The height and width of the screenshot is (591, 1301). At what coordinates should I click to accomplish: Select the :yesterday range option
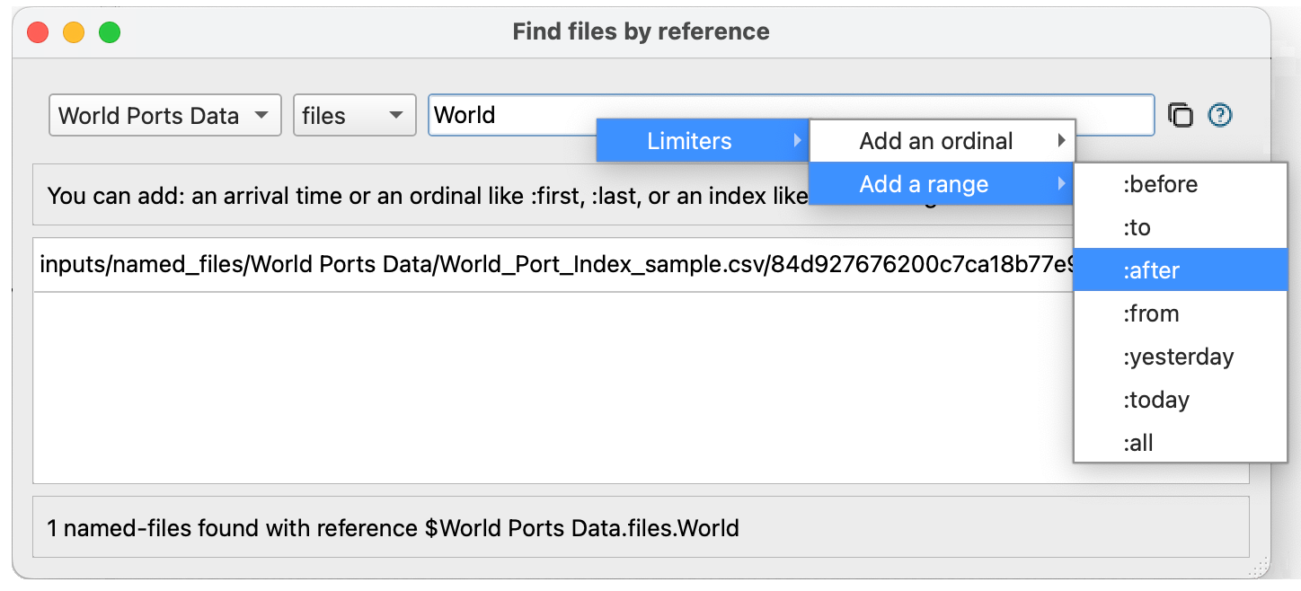tap(1181, 357)
